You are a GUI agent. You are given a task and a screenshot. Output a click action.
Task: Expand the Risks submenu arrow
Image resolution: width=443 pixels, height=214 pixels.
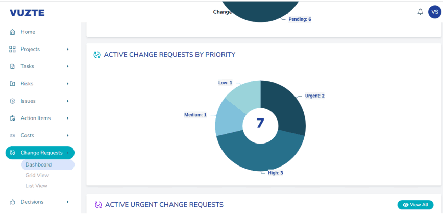(67, 84)
